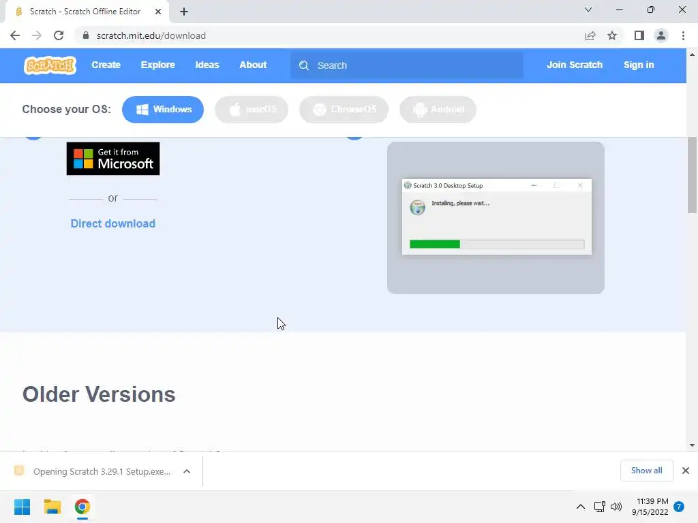698x523 pixels.
Task: Open volume control tray icon
Action: click(616, 507)
